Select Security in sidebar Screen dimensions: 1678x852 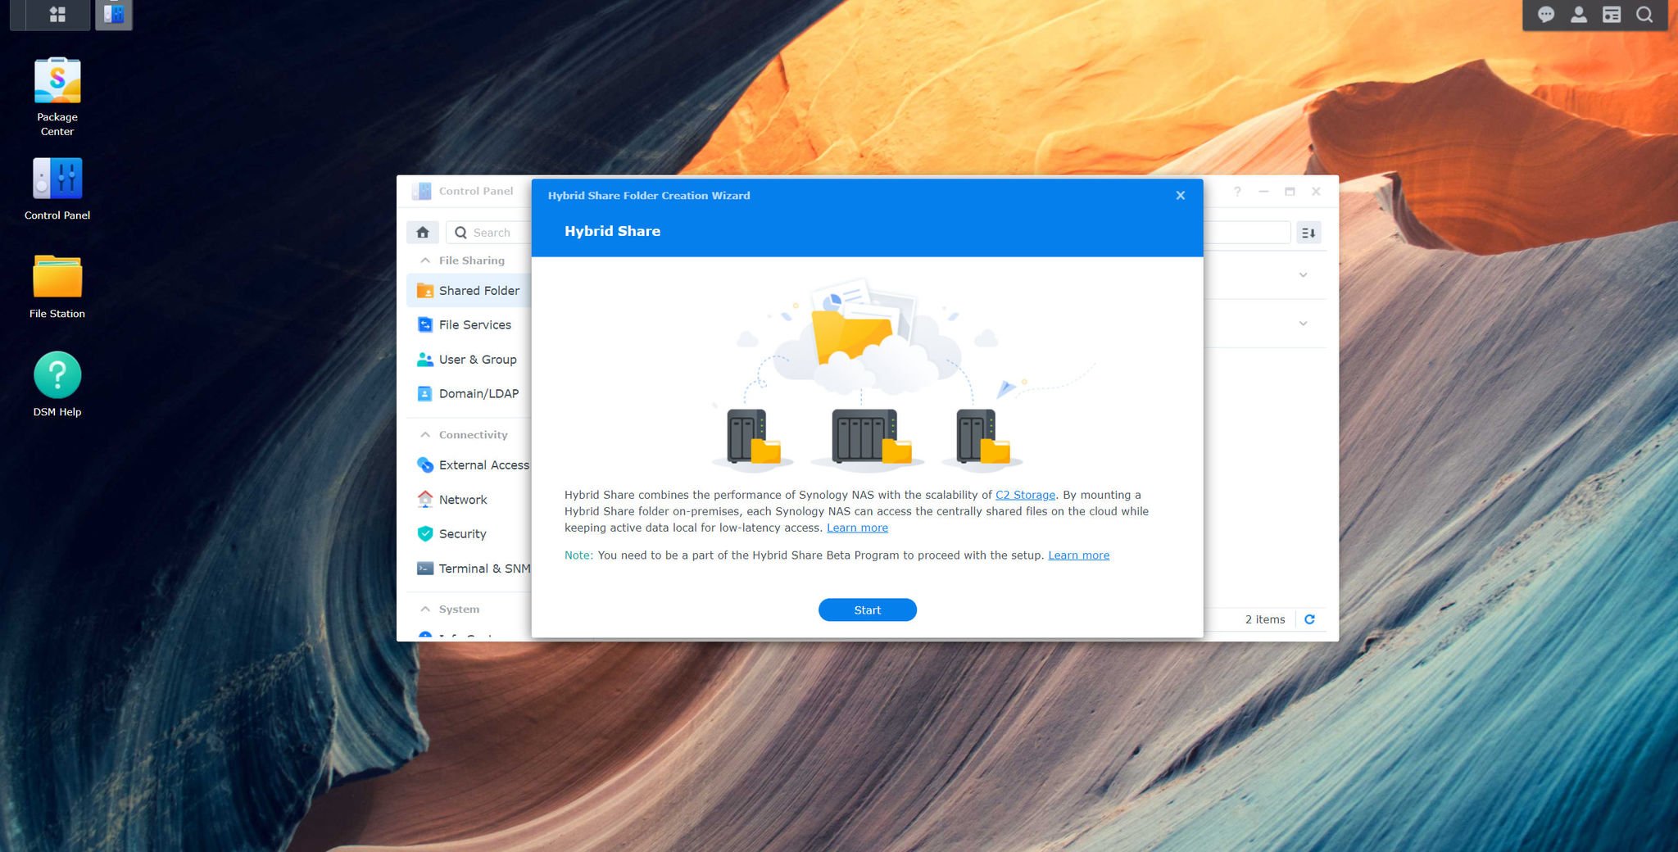469,534
